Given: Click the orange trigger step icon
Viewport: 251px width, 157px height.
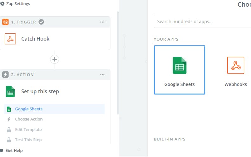Looking at the screenshot, I should pos(5,22).
